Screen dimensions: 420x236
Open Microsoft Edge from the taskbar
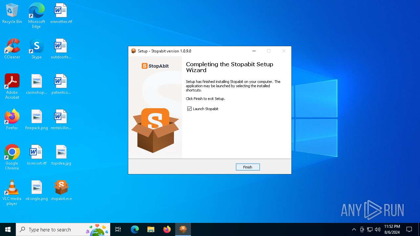135,229
